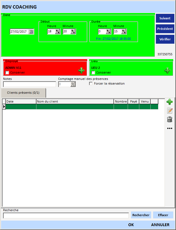176x230 pixels.
Task: Click the green plus in Lieu panel
Action: click(x=167, y=70)
